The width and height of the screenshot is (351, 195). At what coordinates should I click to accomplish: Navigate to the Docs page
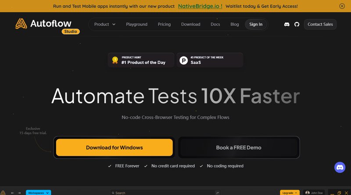215,24
